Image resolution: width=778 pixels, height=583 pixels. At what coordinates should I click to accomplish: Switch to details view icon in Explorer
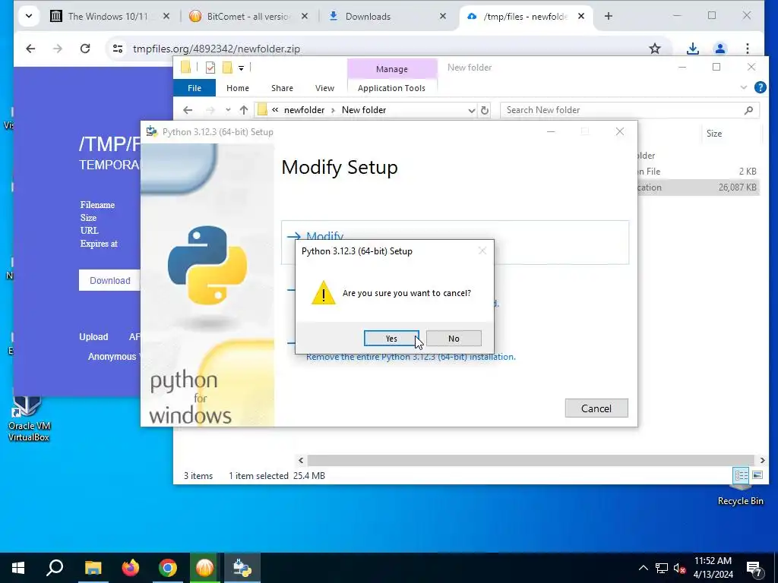click(x=742, y=475)
